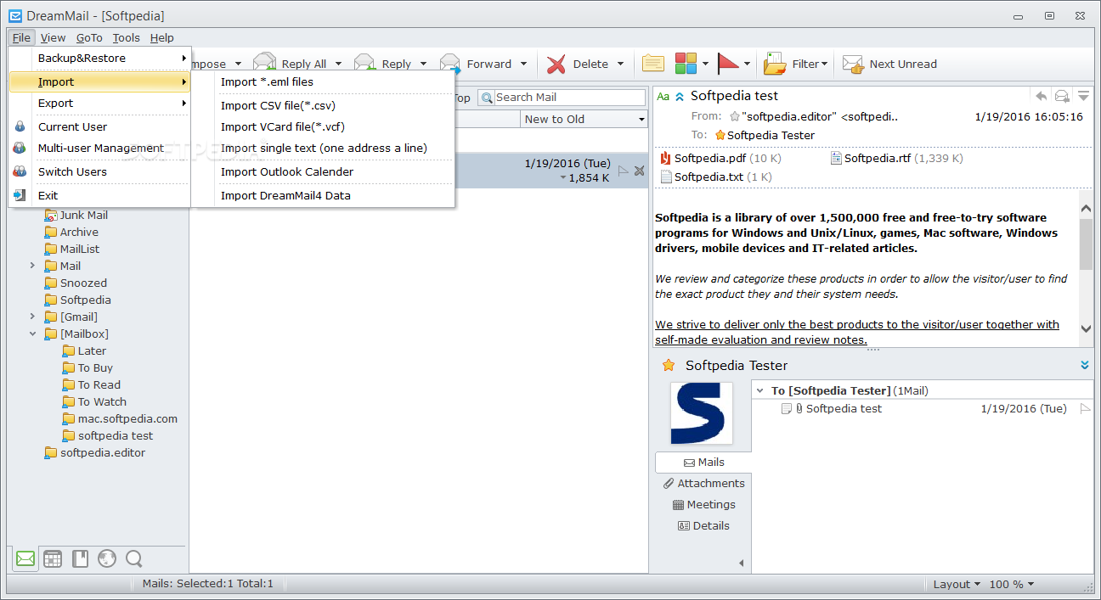Screen dimensions: 1101x600
Task: Select Multi-user Management
Action: pyautogui.click(x=99, y=148)
